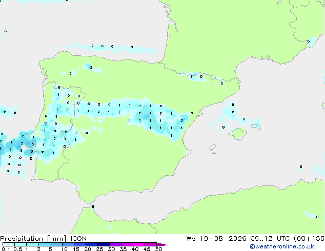325x251 pixels.
Task: Click the 0.1–0.5 mm palest legend swatch
Action: tap(9, 244)
